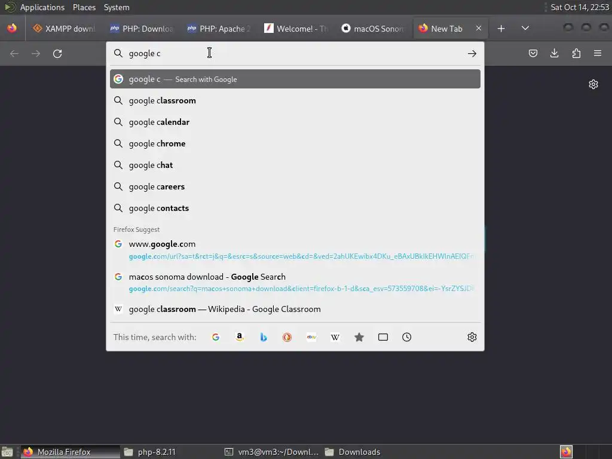Viewport: 612px width, 459px height.
Task: Click the show desktop icon in taskbar
Action: pos(7,452)
